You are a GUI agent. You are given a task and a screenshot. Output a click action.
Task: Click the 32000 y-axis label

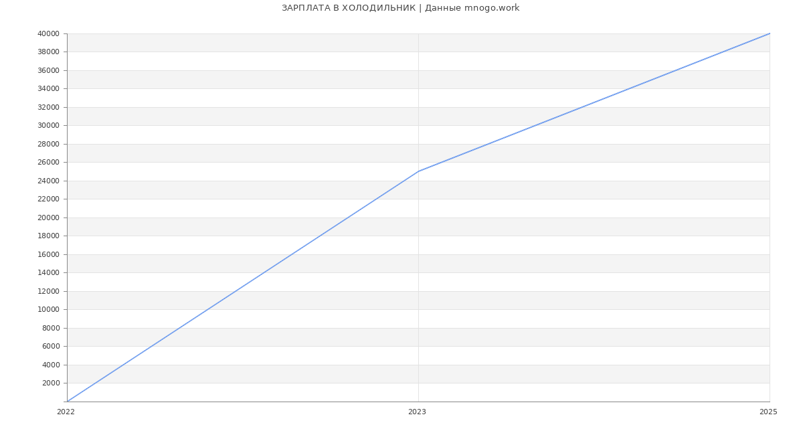pyautogui.click(x=48, y=107)
